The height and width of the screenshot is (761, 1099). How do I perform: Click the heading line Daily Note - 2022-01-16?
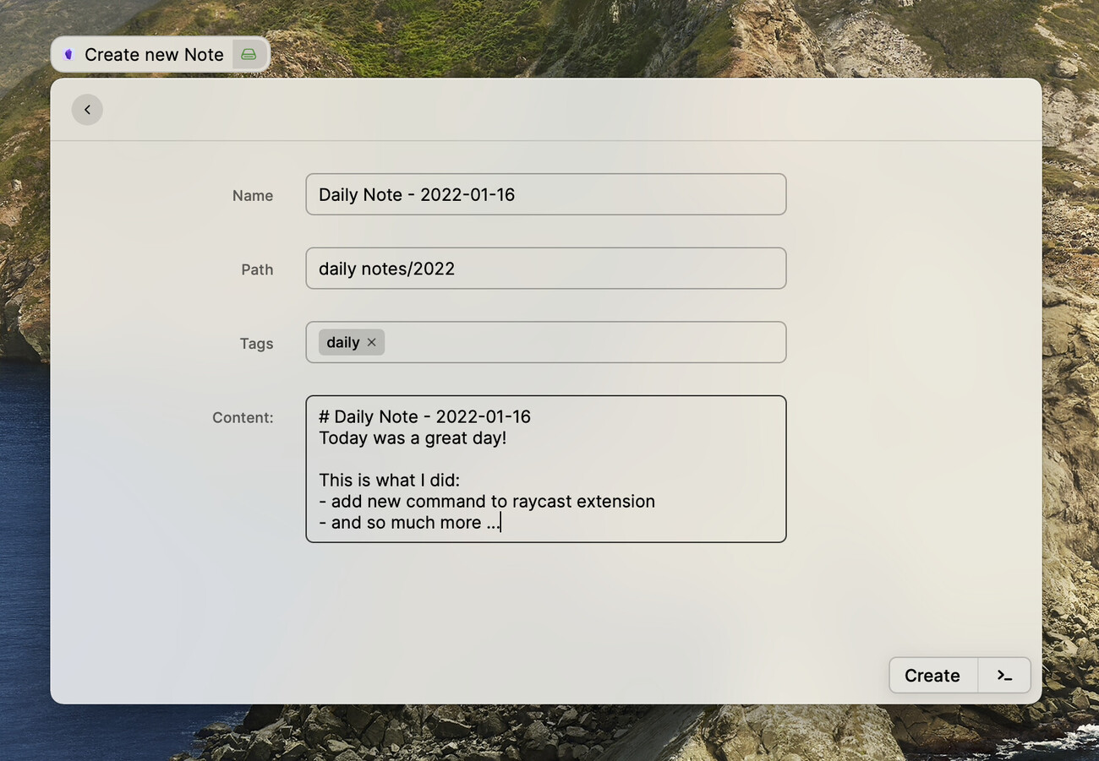(x=424, y=416)
